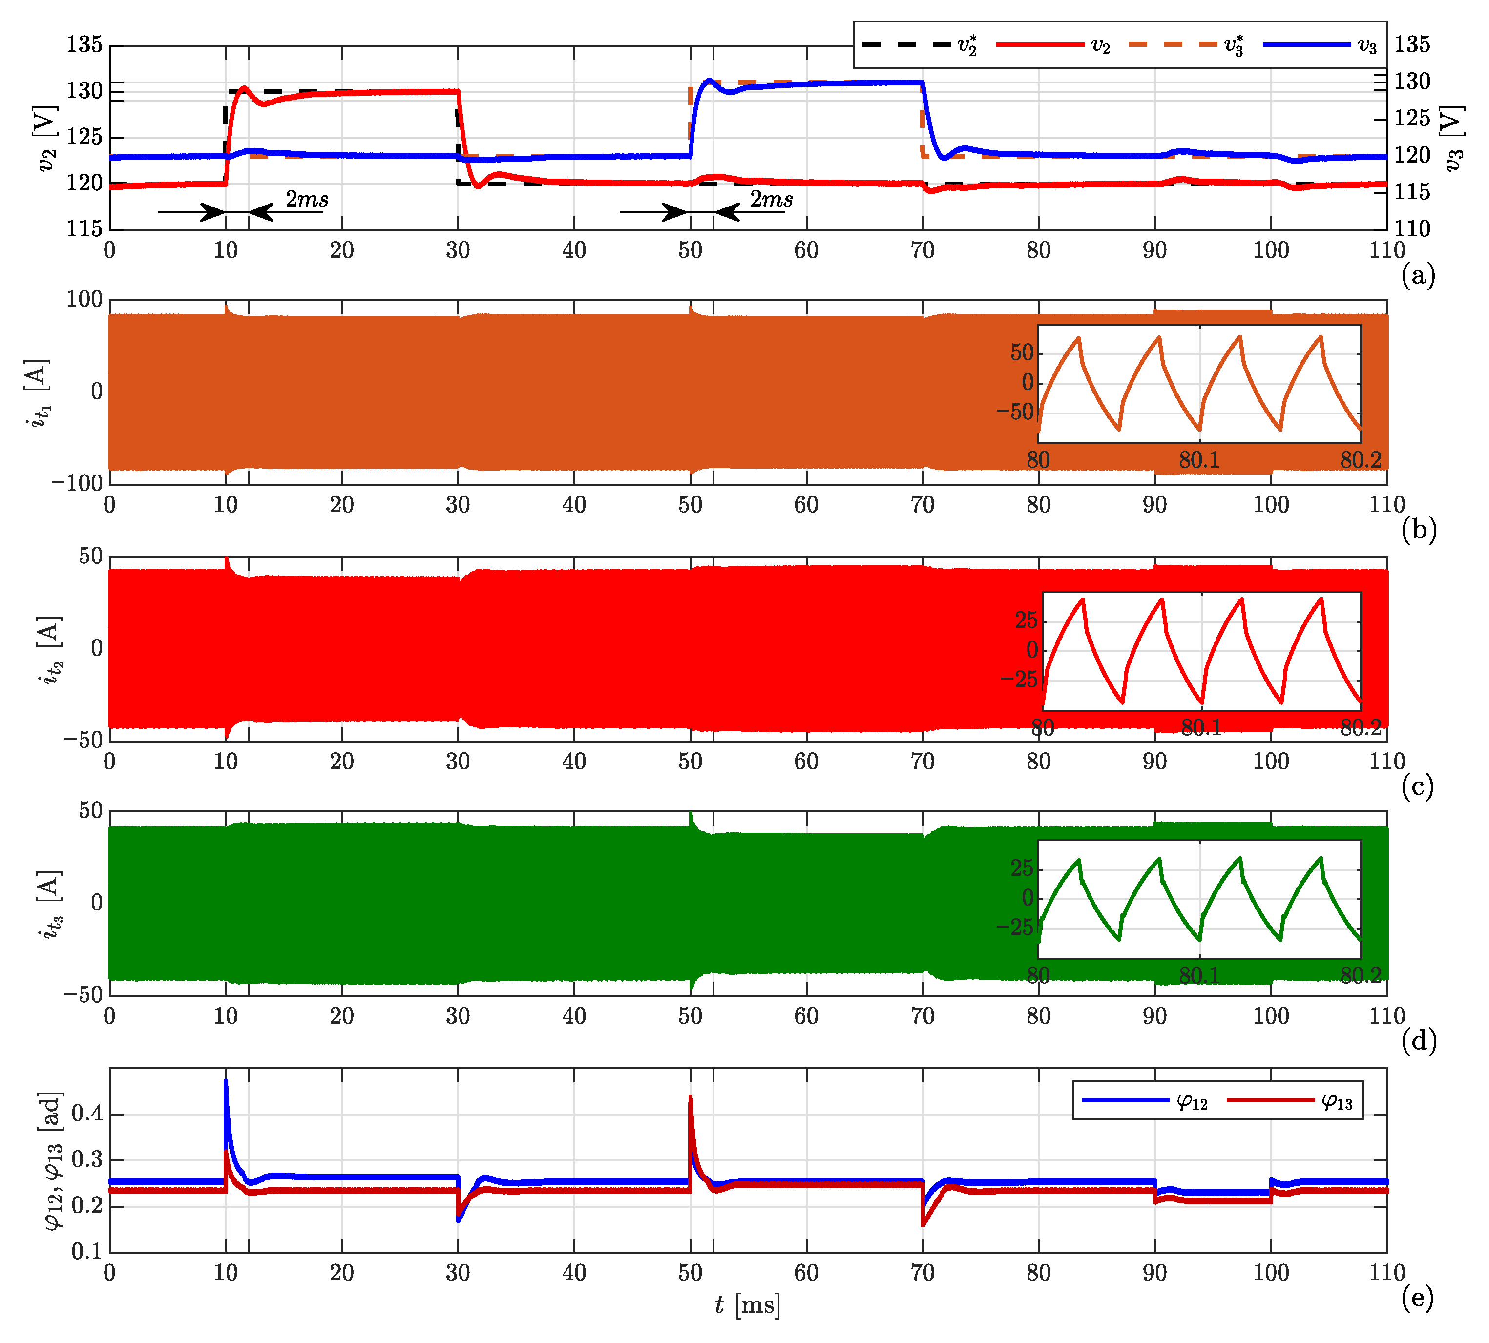Image resolution: width=1489 pixels, height=1343 pixels.
Task: Click the v2* legend entry in plot (a)
Action: coord(919,45)
